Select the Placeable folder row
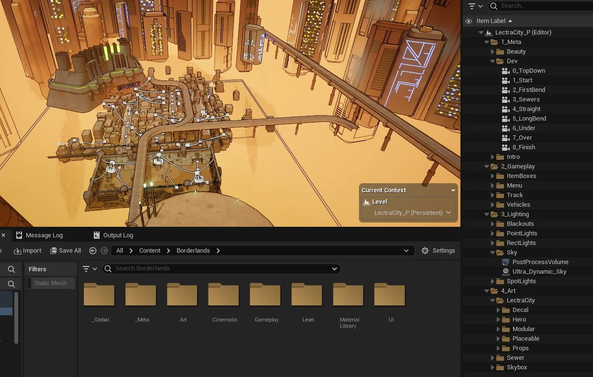The image size is (593, 377). tap(527, 339)
